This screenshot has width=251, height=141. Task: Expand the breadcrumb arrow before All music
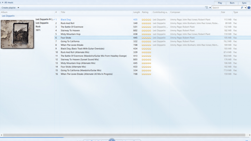pyautogui.click(x=3, y=3)
